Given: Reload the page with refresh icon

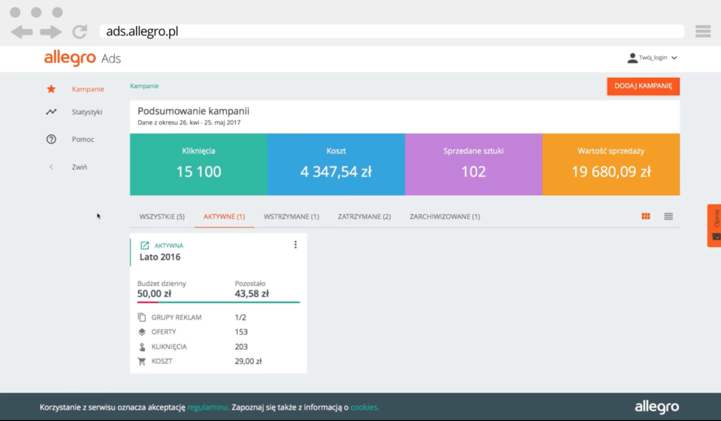Looking at the screenshot, I should [x=80, y=32].
